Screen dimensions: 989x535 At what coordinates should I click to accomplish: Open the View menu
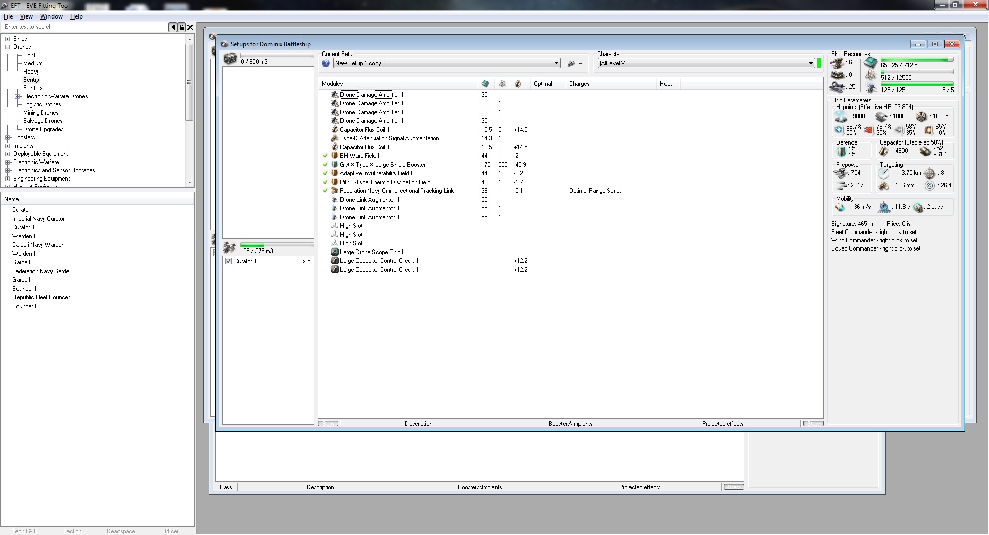click(x=26, y=16)
